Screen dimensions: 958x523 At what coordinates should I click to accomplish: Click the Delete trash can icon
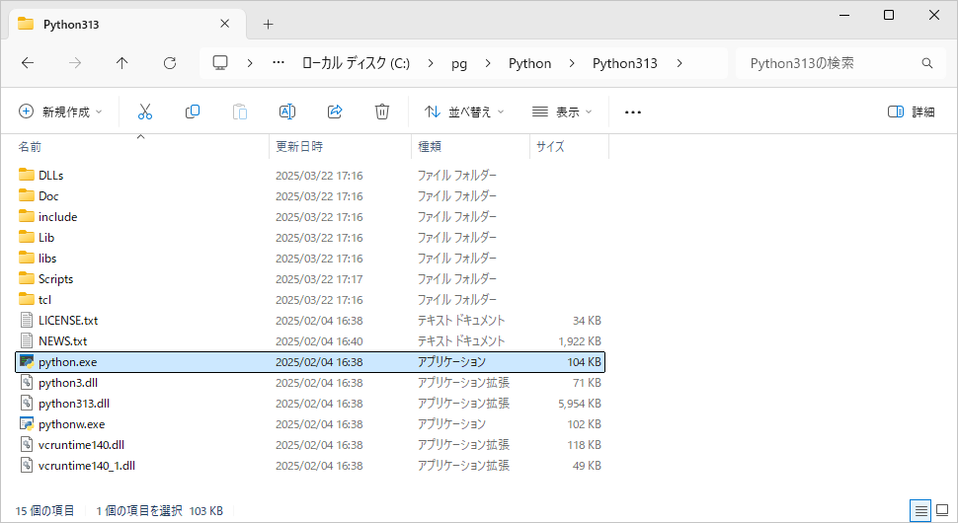click(382, 112)
